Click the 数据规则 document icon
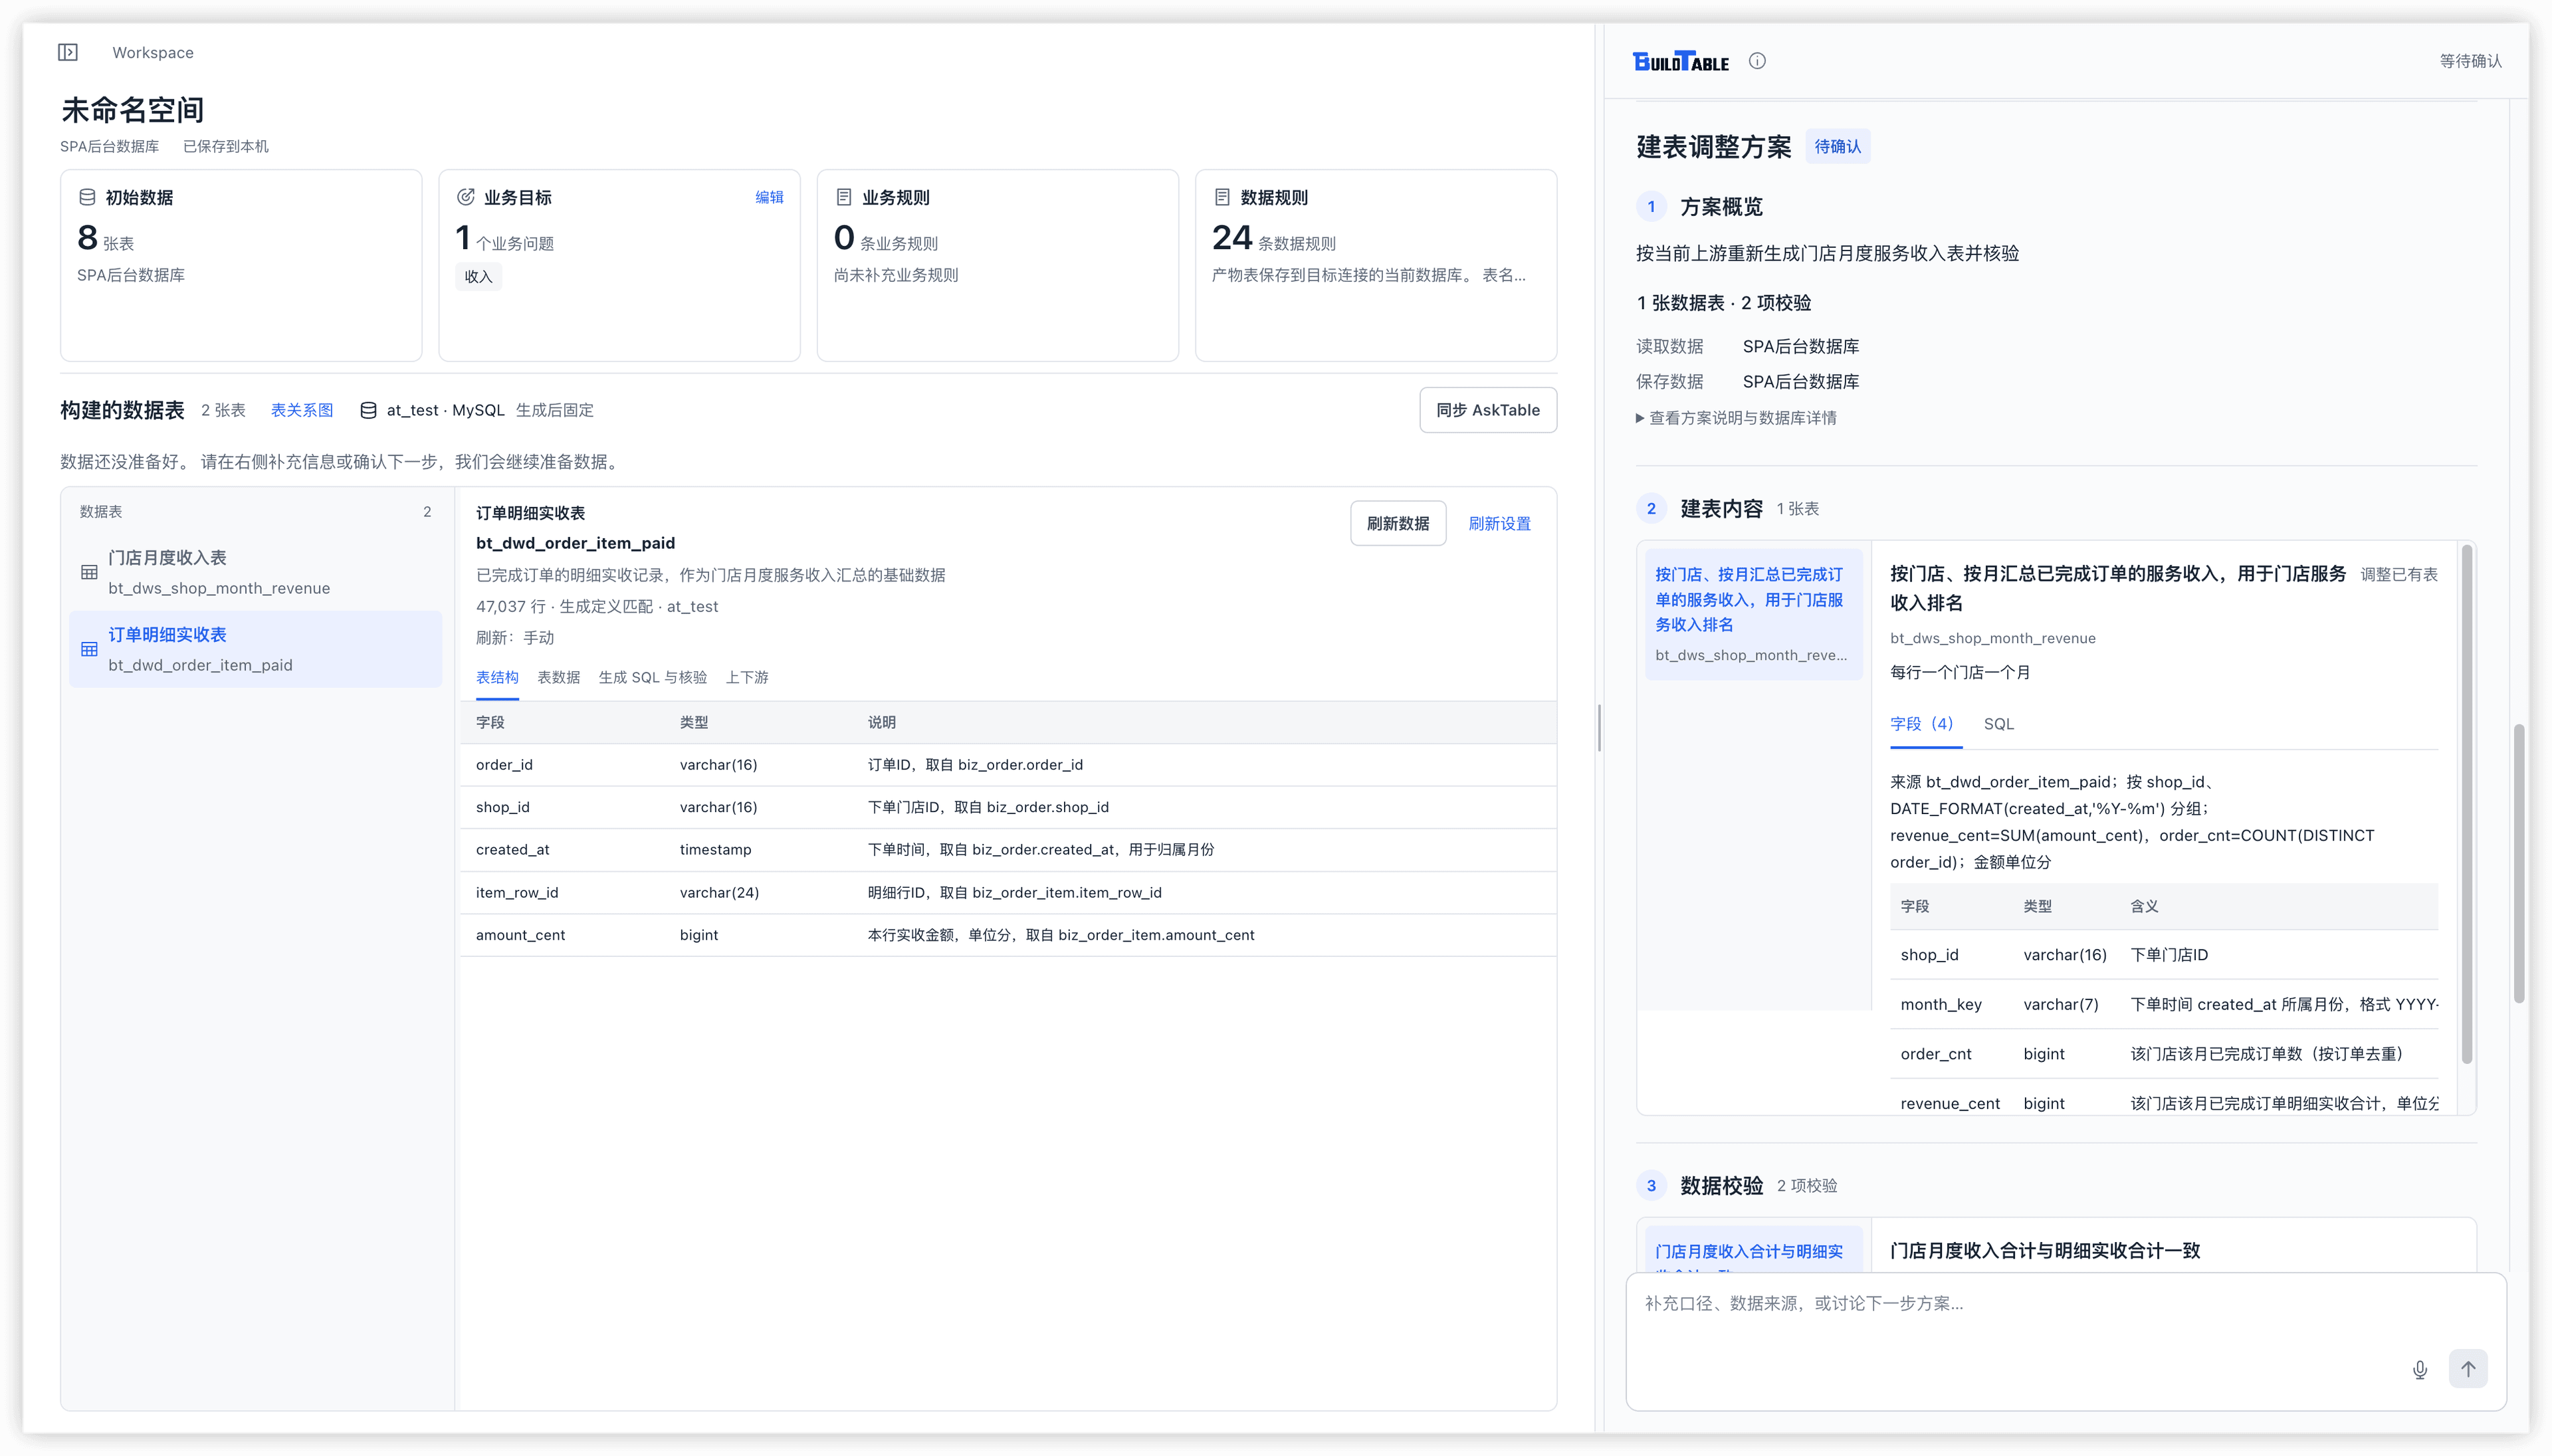The image size is (2552, 1456). click(1222, 197)
